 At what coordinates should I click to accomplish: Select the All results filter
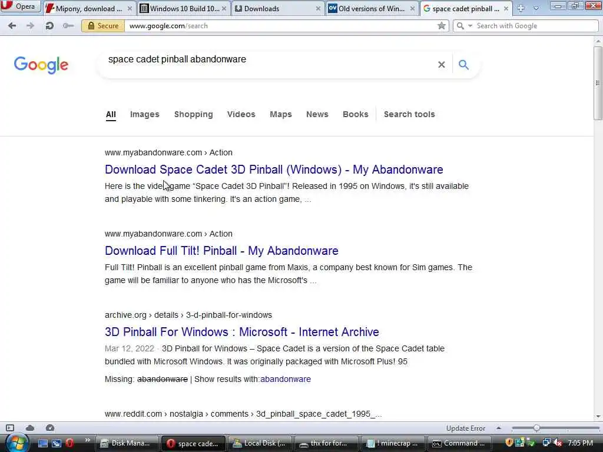pos(111,115)
